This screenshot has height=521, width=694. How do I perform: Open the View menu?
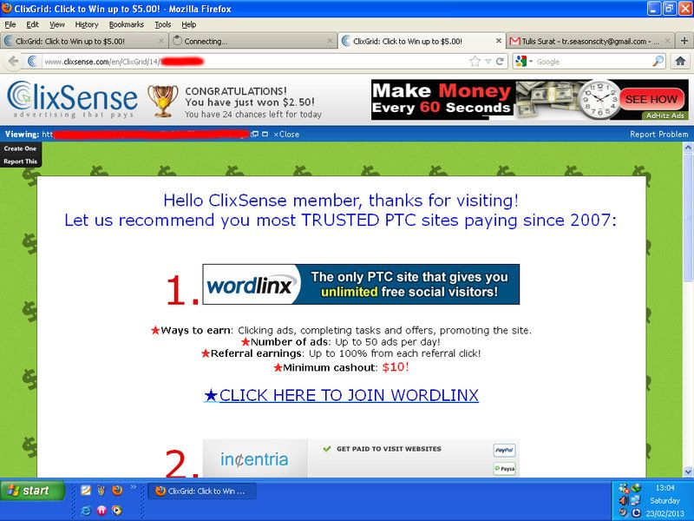[x=57, y=24]
